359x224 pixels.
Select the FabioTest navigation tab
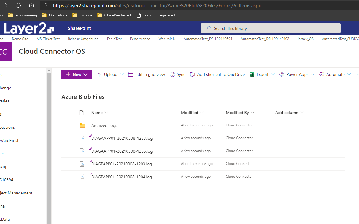(x=114, y=39)
